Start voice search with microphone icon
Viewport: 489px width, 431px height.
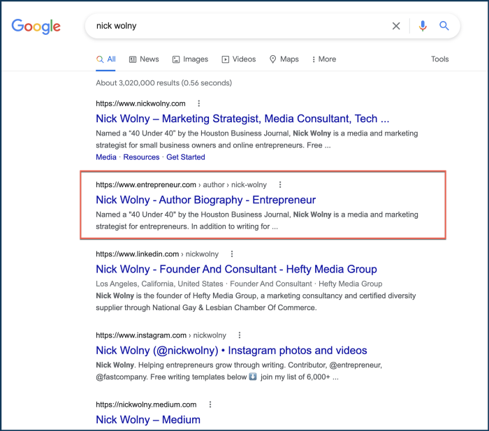(x=423, y=26)
